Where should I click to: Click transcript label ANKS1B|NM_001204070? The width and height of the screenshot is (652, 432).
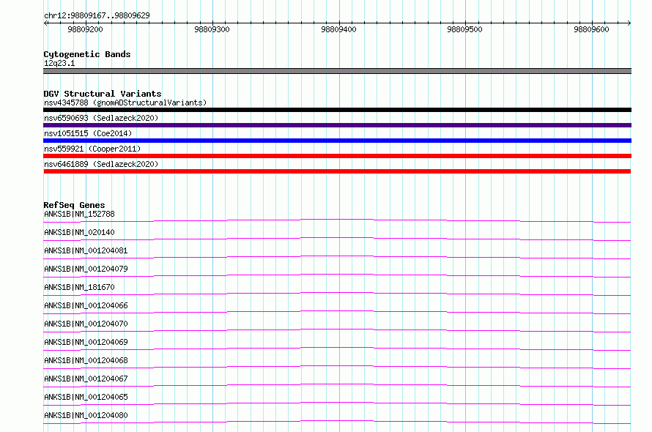click(x=86, y=324)
